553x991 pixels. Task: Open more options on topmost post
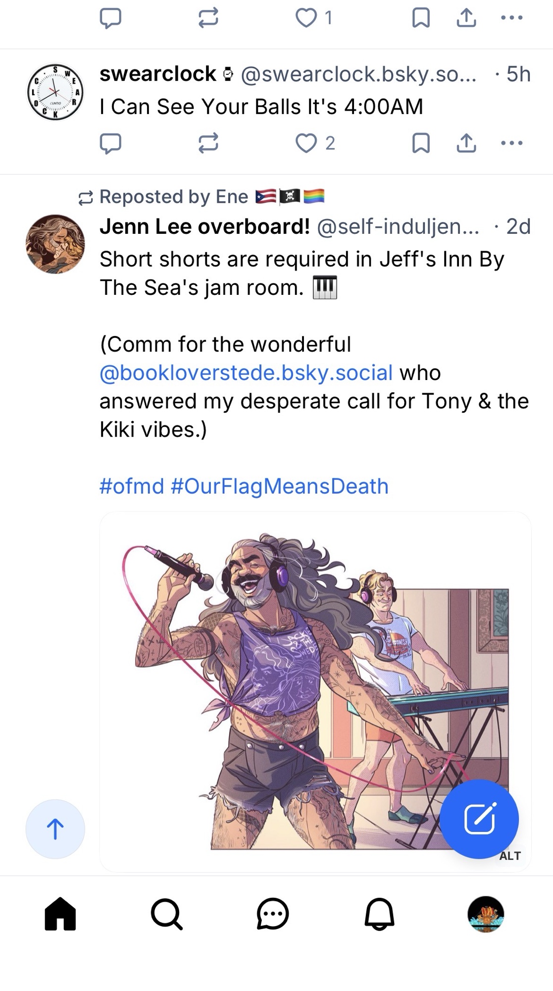(511, 18)
